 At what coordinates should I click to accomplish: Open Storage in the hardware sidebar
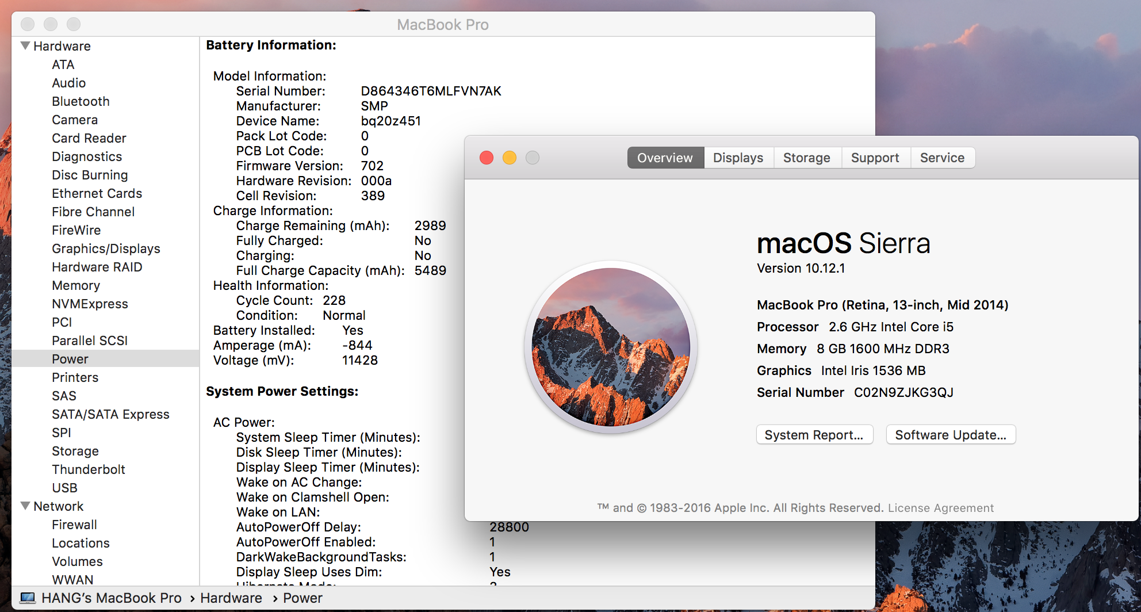click(75, 451)
